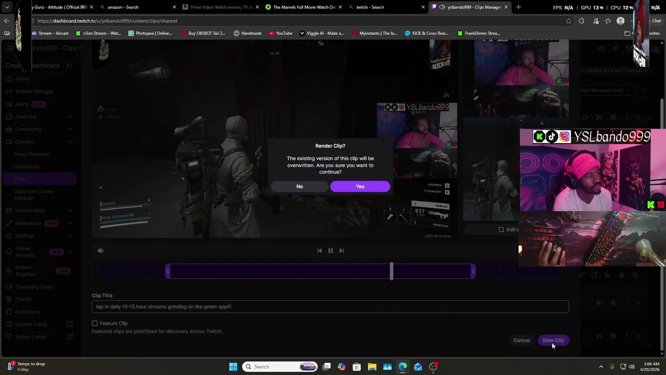The width and height of the screenshot is (666, 375).
Task: Open Safety Center external link
Action: (39, 336)
